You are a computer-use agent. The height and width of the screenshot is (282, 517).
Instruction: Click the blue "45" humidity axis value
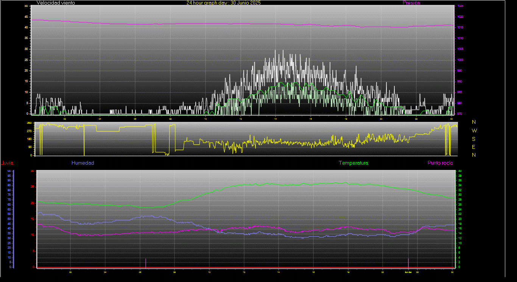coord(8,224)
